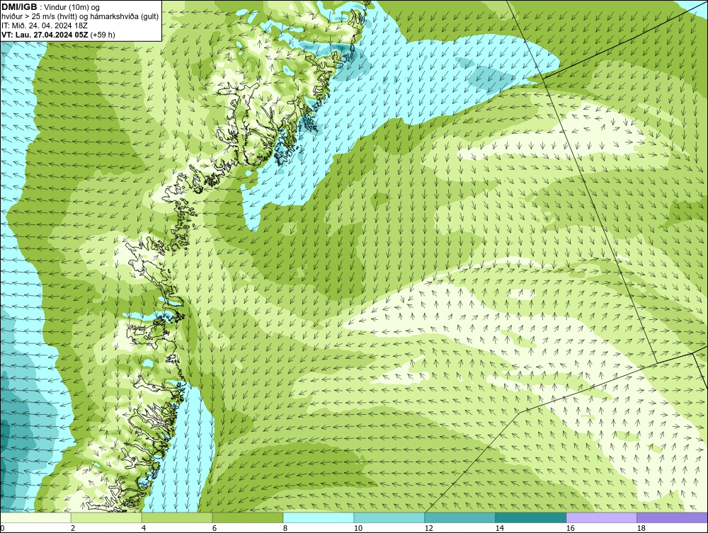Click the 4–6 m/s green legend swatch

(x=177, y=517)
